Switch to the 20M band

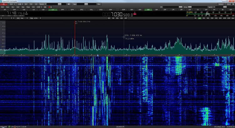pyautogui.click(x=165, y=10)
